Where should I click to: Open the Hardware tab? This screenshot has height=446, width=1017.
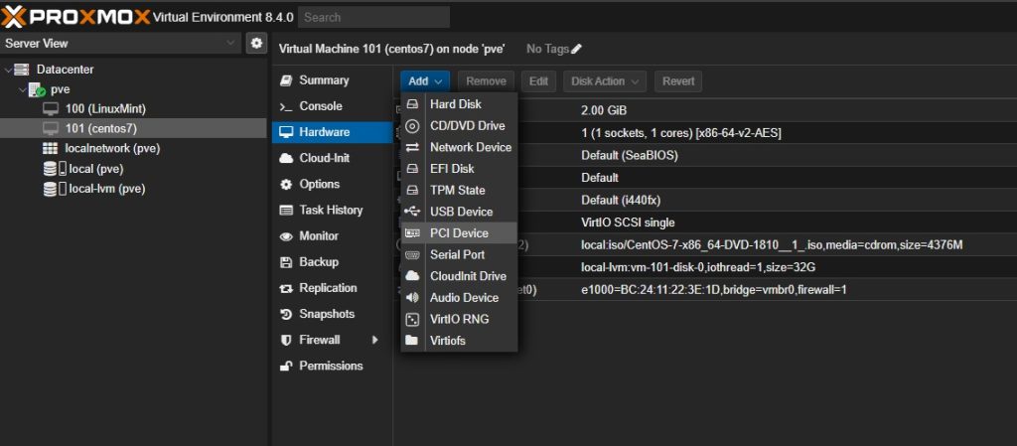coord(332,132)
